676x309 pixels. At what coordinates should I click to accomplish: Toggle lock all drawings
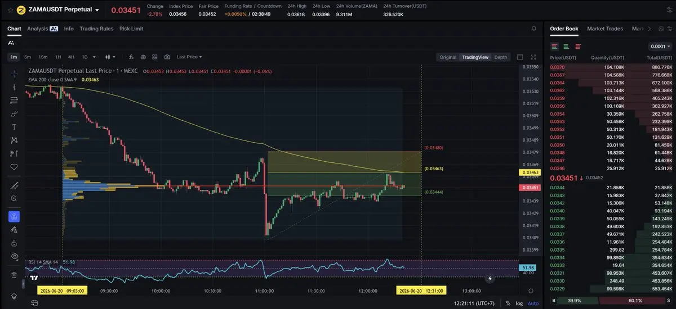[x=14, y=243]
